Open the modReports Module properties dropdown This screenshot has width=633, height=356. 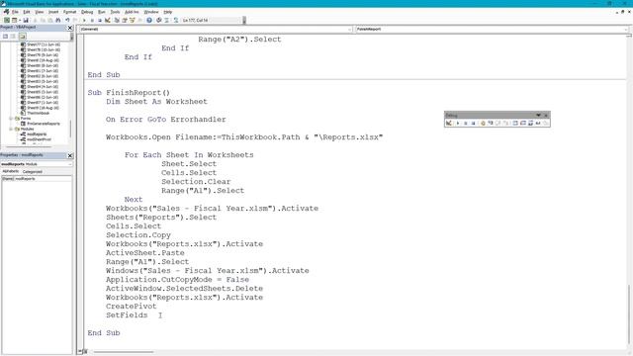tap(70, 164)
